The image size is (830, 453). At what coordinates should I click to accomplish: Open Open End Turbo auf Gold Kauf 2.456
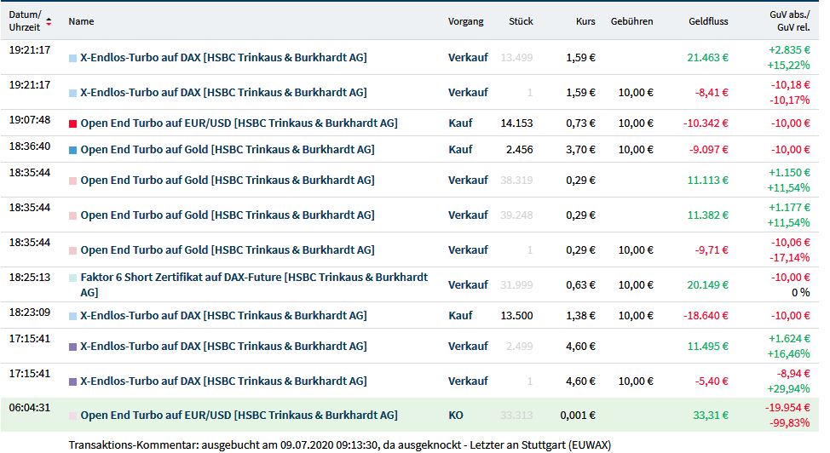(x=227, y=150)
